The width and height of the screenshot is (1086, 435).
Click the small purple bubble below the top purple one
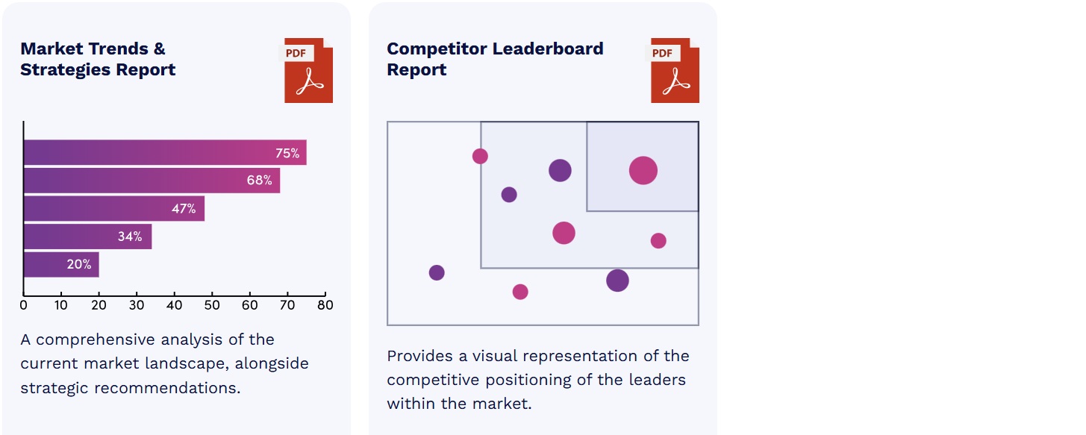[x=509, y=195]
